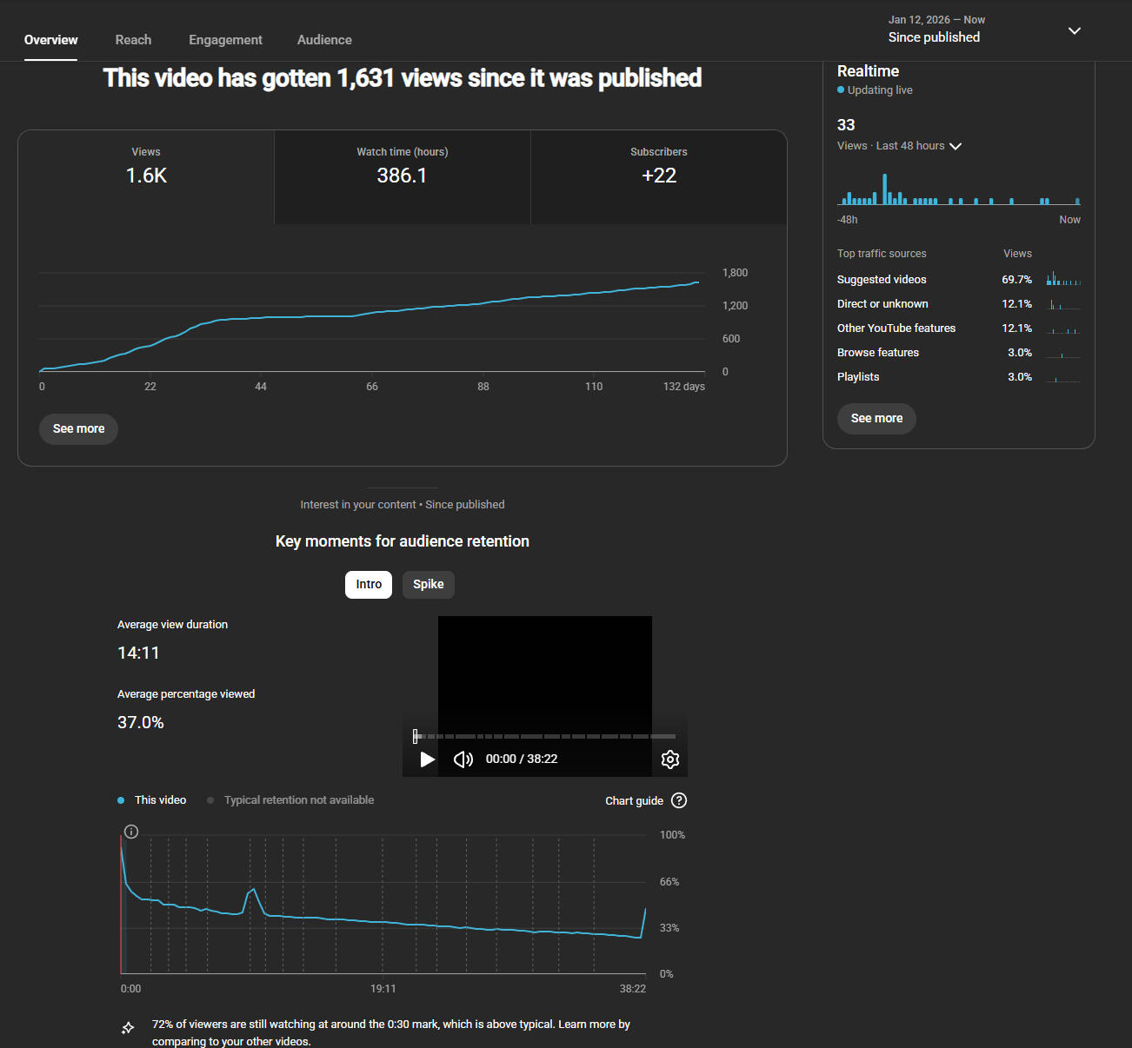Image resolution: width=1132 pixels, height=1048 pixels.
Task: Mute the video preview volume
Action: [463, 759]
